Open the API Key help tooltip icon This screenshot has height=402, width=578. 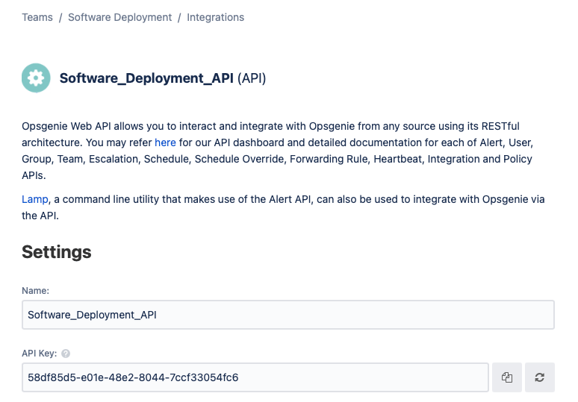click(66, 354)
